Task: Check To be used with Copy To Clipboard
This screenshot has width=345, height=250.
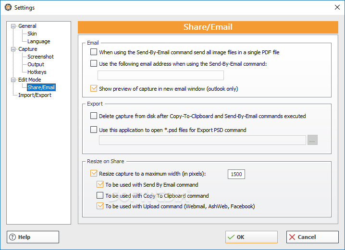Action: (100, 195)
